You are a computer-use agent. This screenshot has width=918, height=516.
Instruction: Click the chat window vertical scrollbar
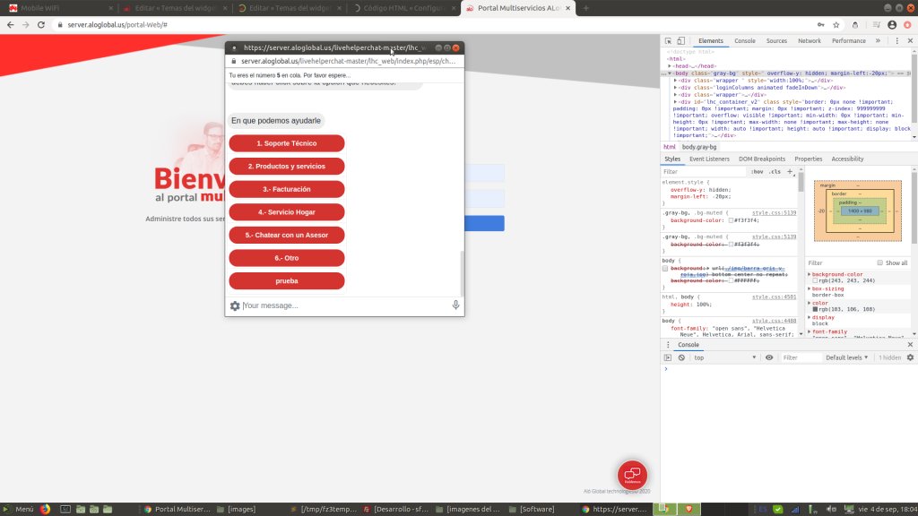click(462, 274)
